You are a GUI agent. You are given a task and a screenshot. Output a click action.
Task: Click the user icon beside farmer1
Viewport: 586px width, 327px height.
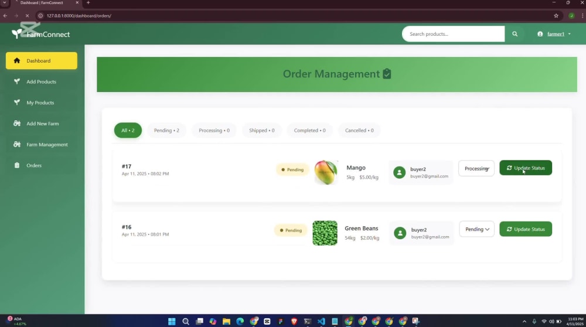click(x=540, y=34)
